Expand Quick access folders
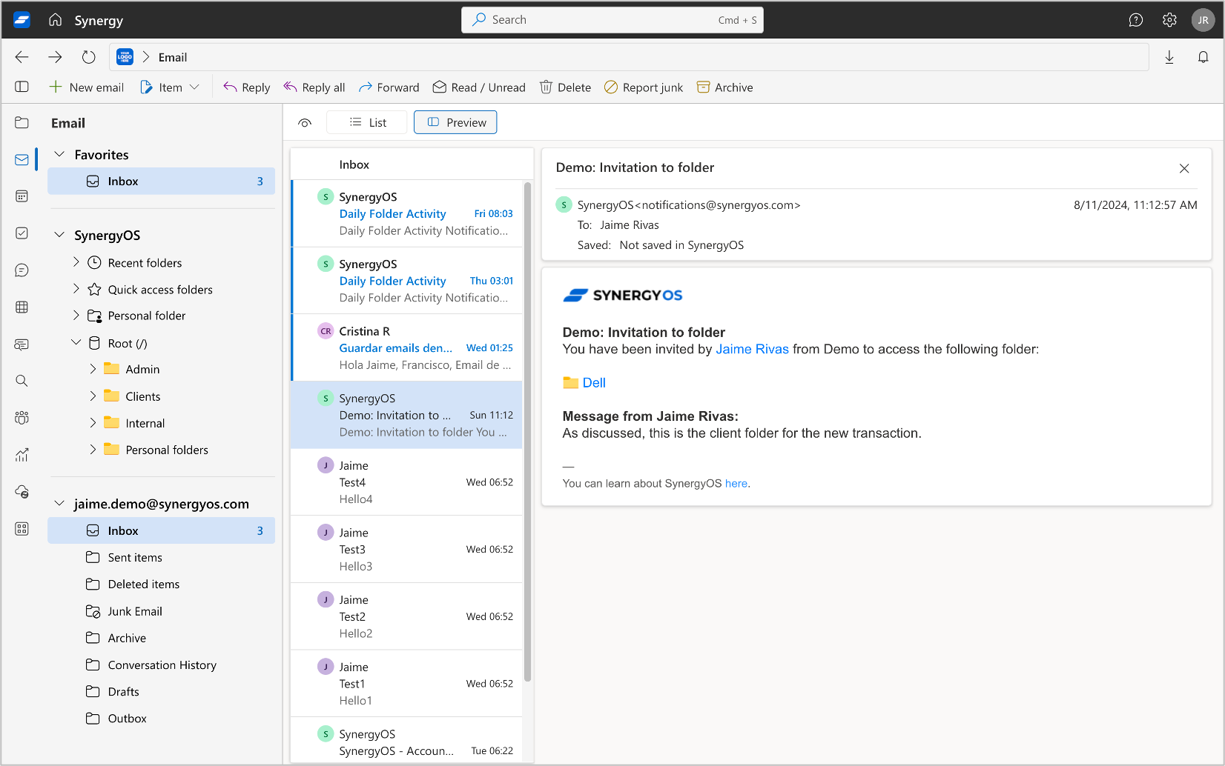 pyautogui.click(x=76, y=289)
